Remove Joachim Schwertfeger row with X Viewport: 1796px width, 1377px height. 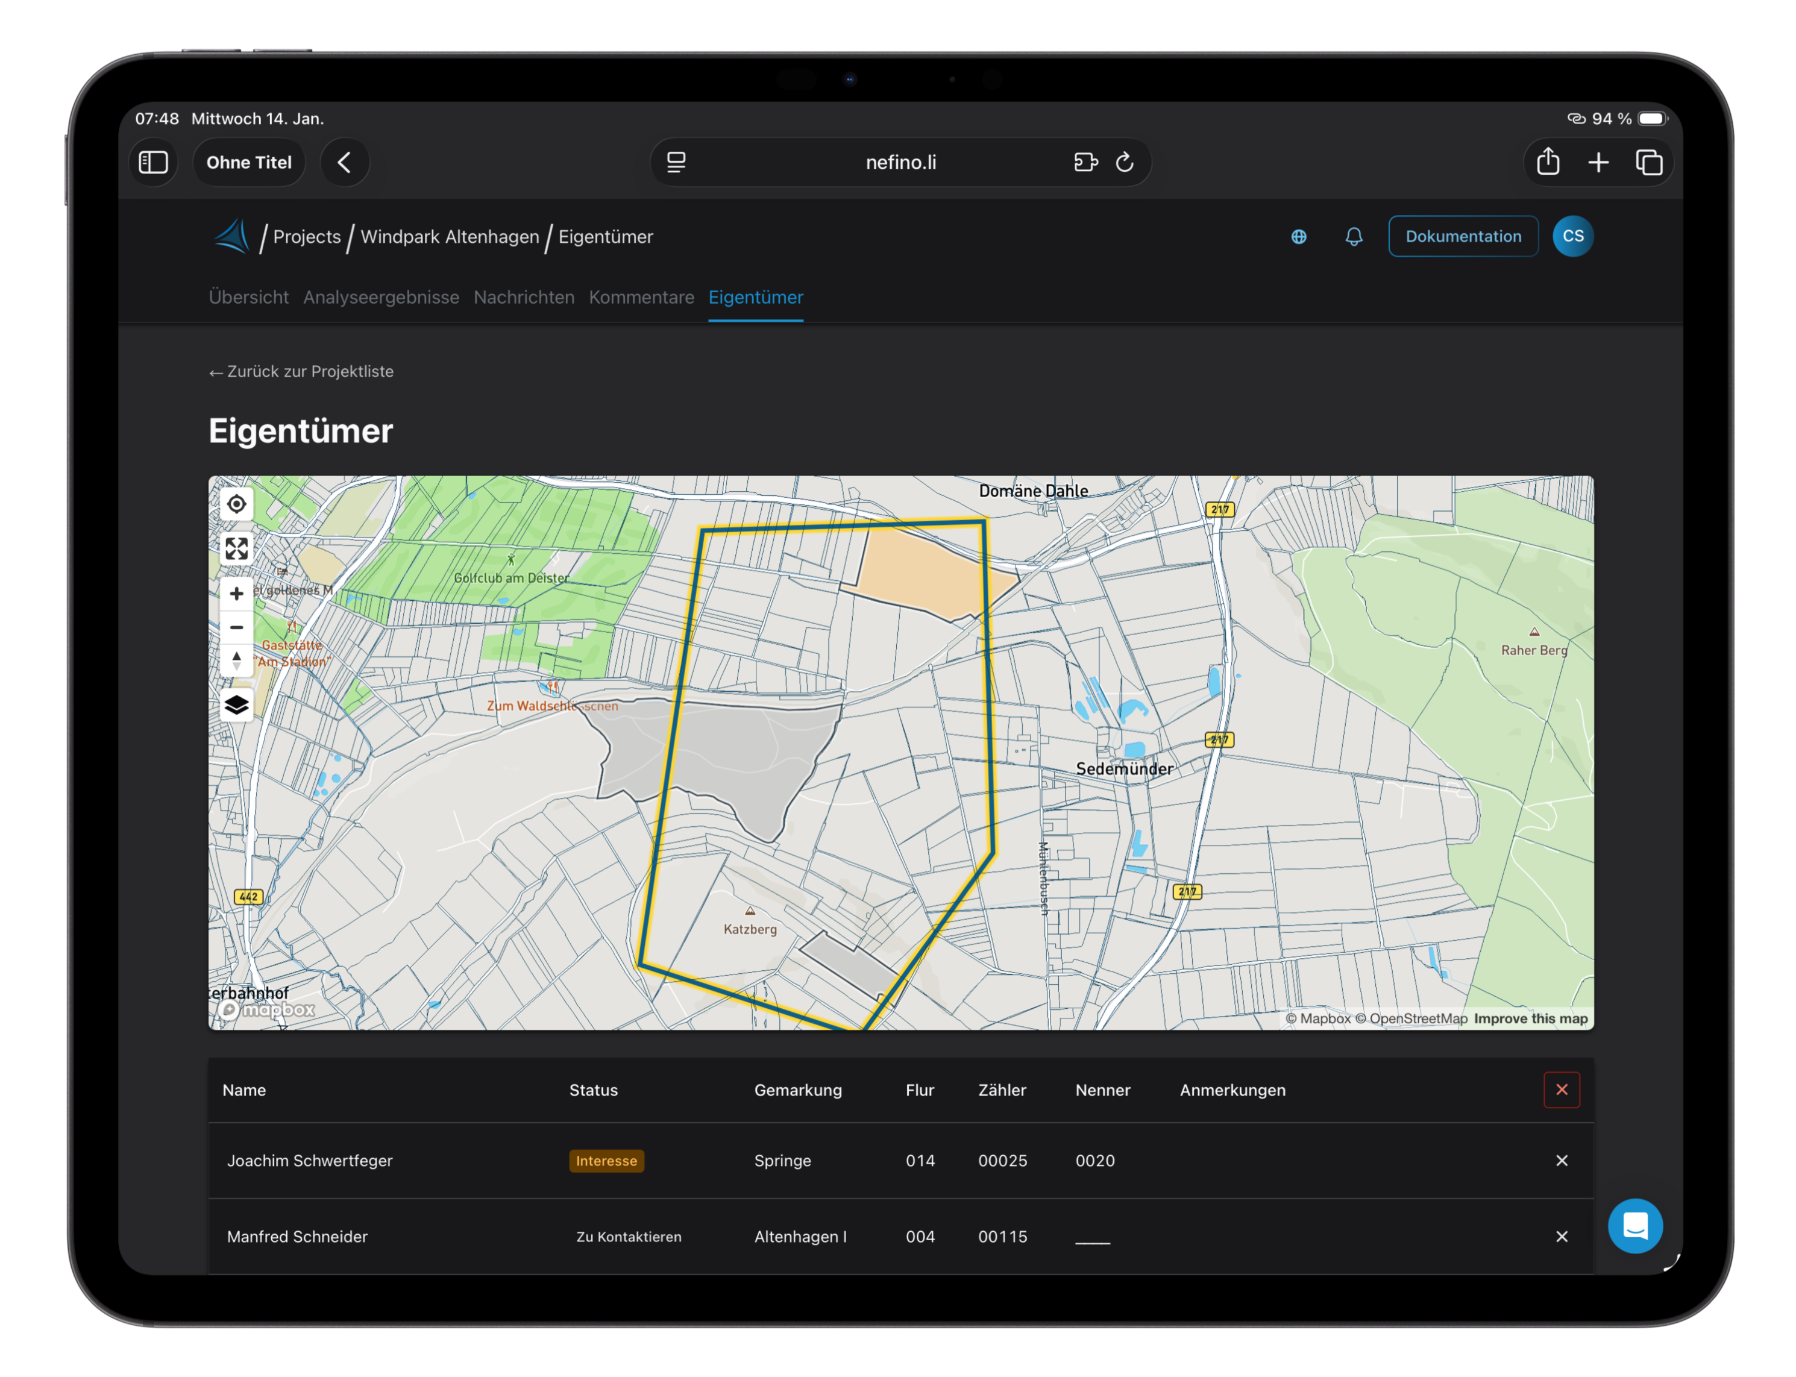[1561, 1161]
